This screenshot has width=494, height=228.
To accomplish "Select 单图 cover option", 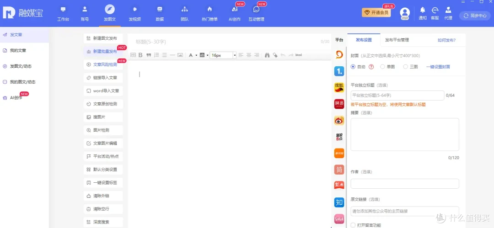I will pyautogui.click(x=382, y=67).
